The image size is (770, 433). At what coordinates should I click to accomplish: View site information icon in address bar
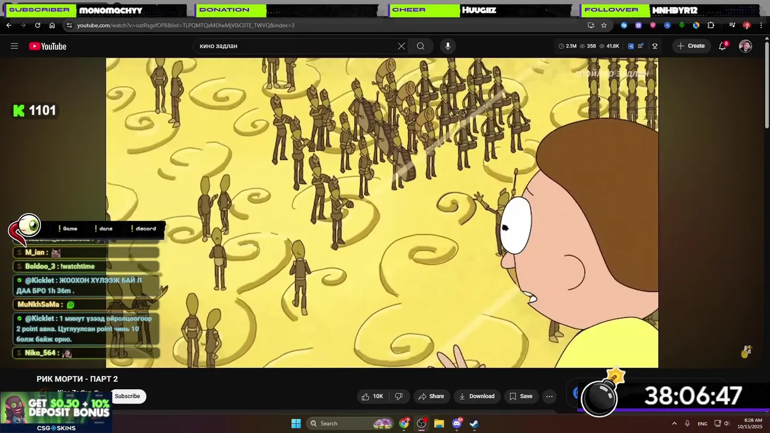[x=69, y=25]
